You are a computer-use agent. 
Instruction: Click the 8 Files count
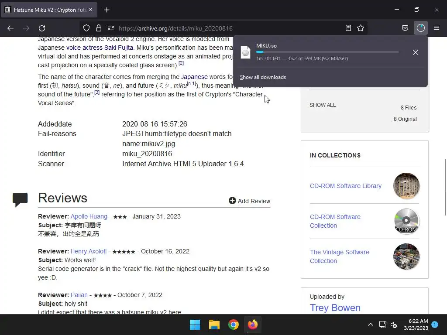[x=409, y=108]
